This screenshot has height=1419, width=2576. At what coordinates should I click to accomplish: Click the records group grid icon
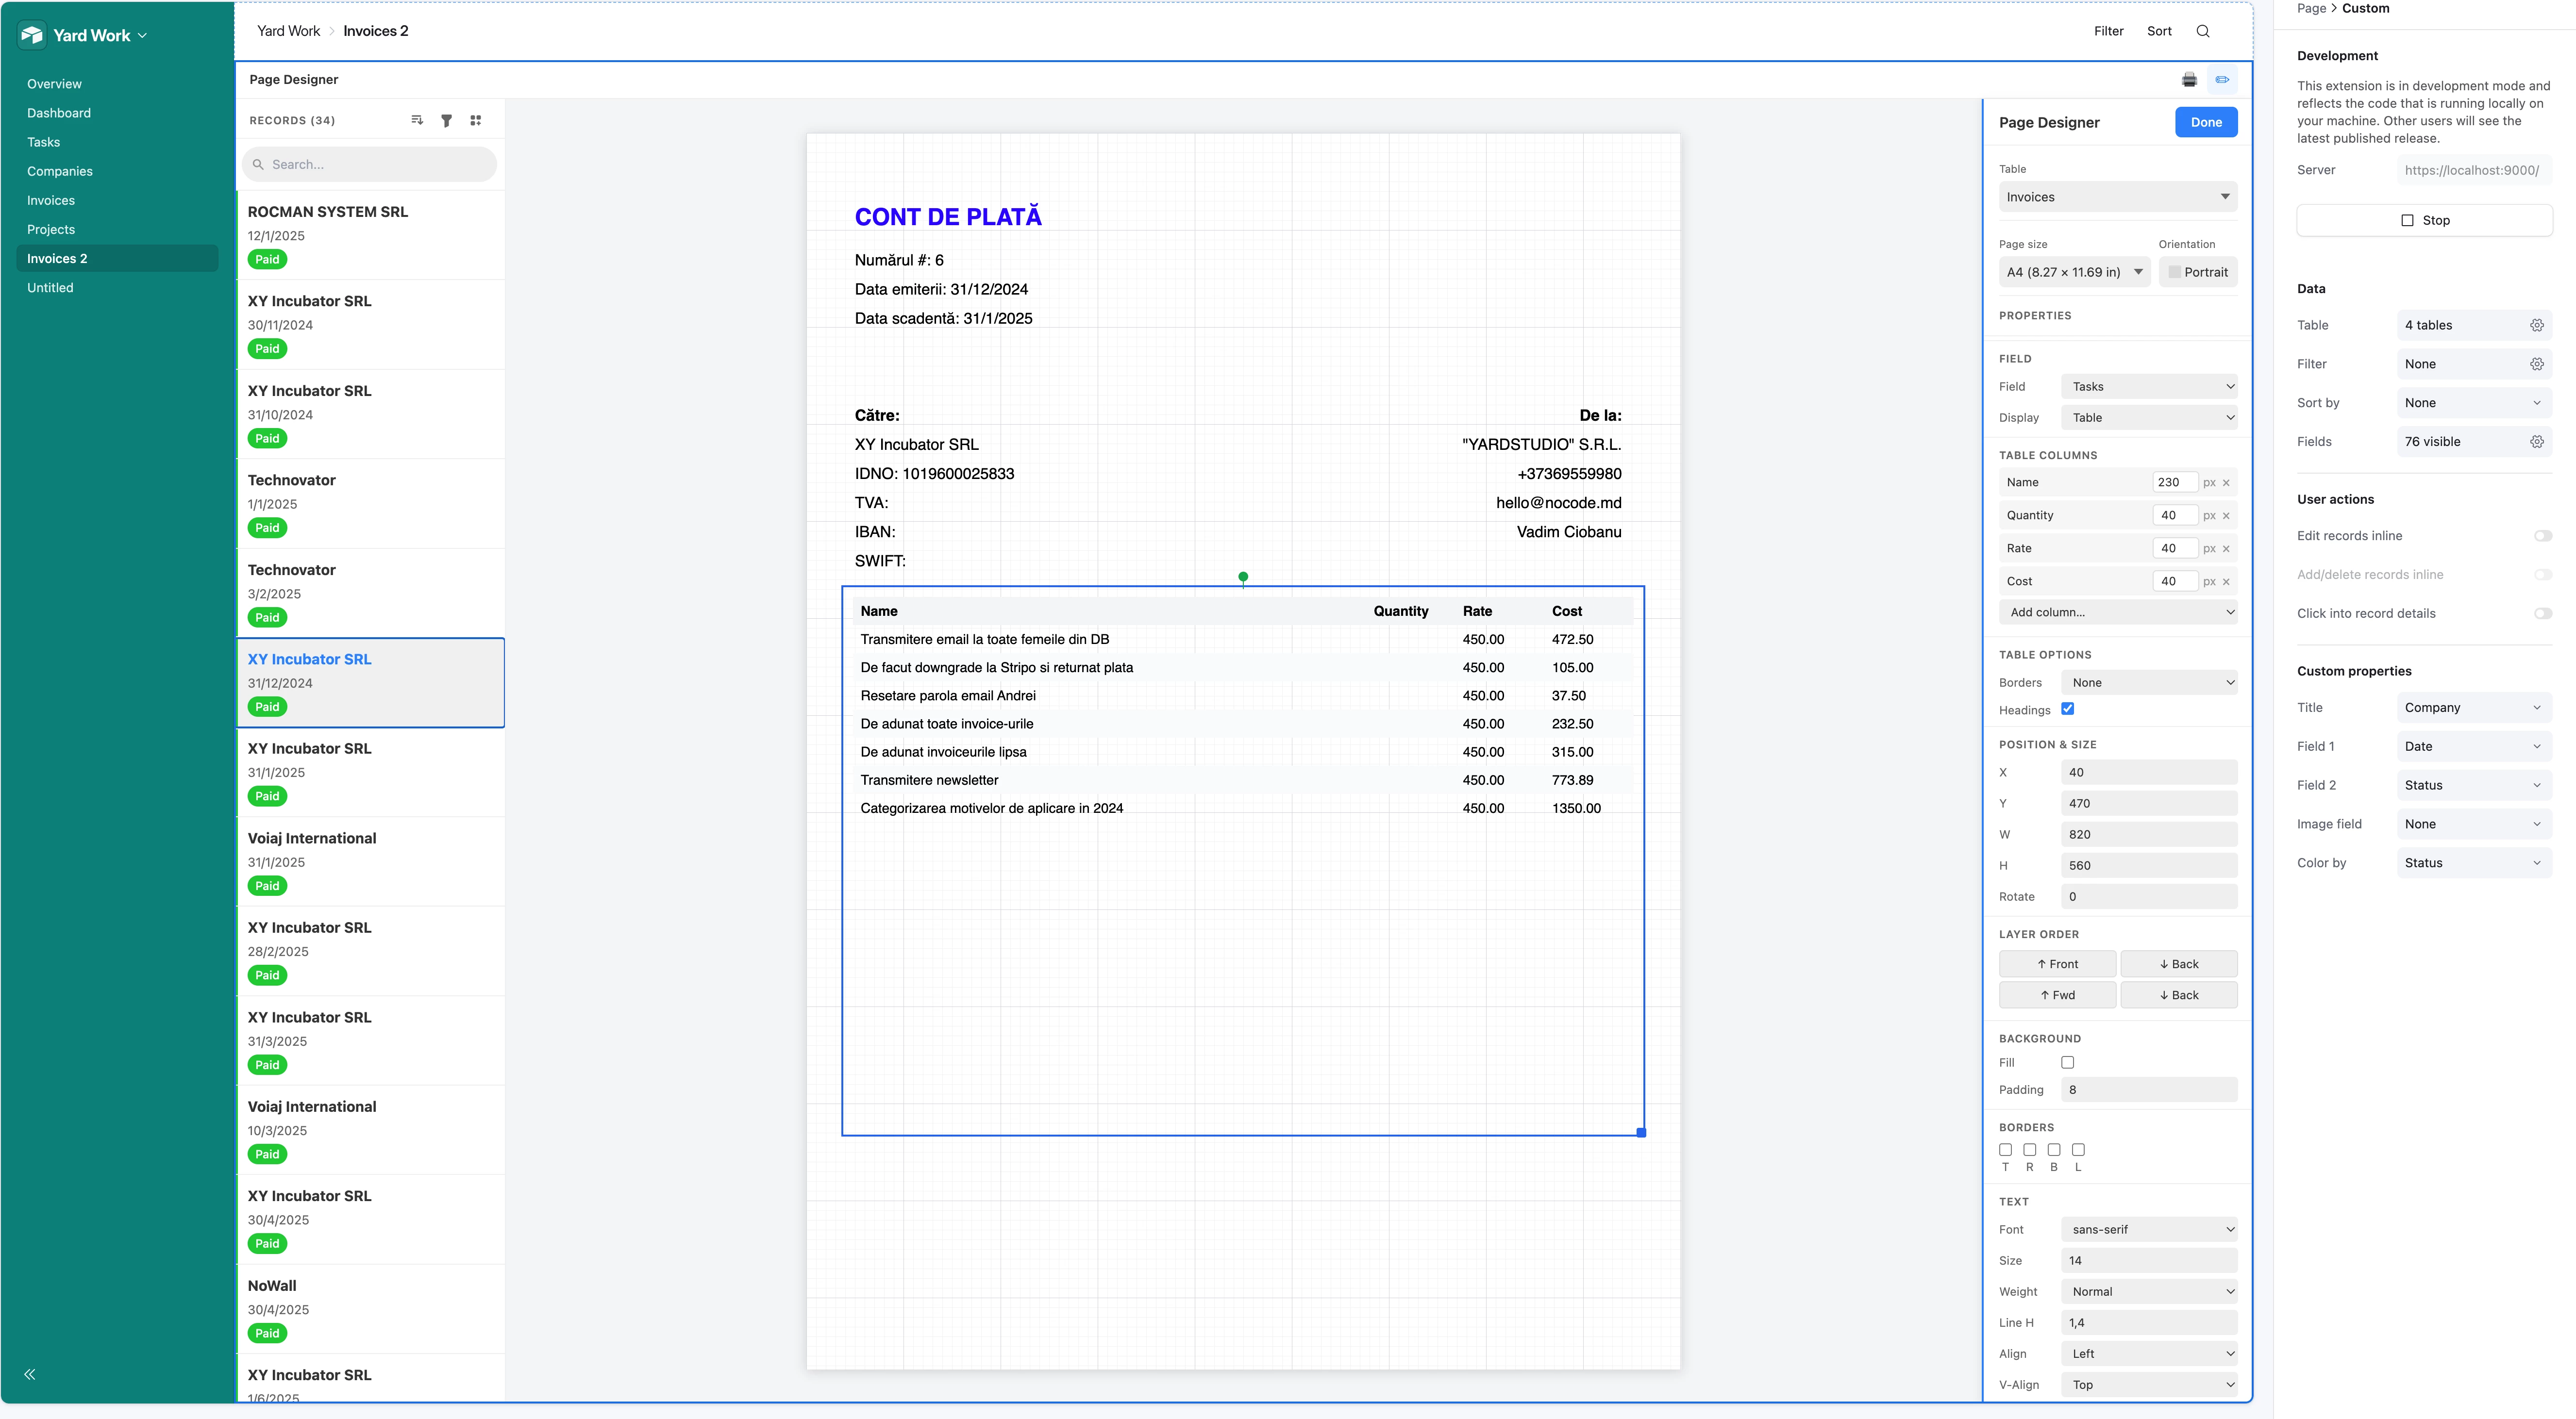point(476,120)
